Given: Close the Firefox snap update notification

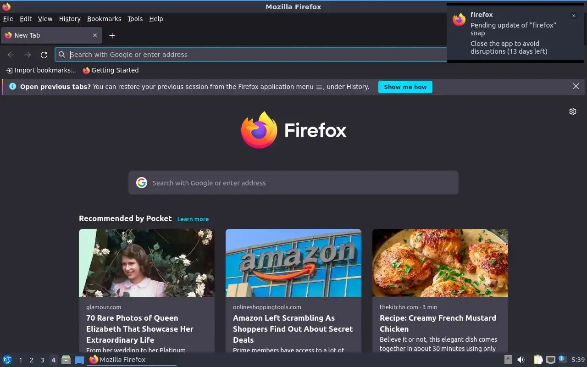Looking at the screenshot, I should [573, 16].
